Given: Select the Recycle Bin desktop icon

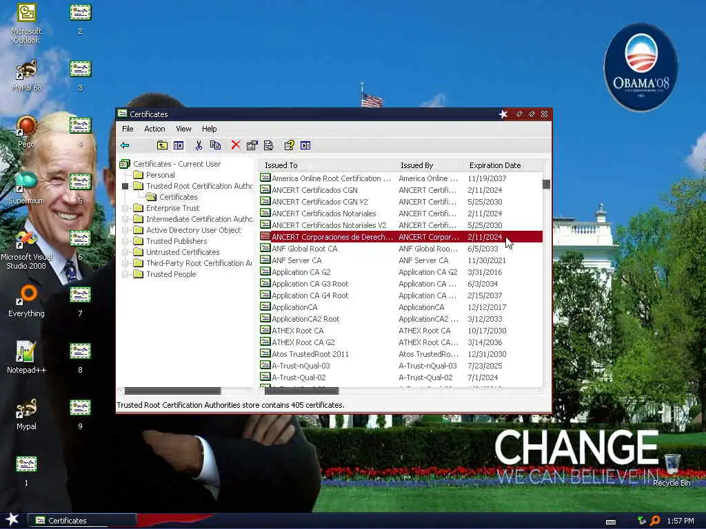Looking at the screenshot, I should (x=672, y=470).
